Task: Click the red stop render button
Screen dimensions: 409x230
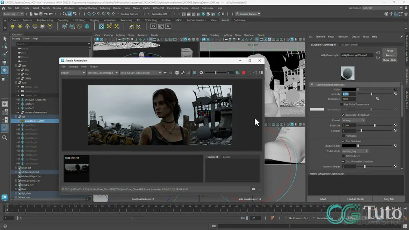Action: pyautogui.click(x=244, y=73)
